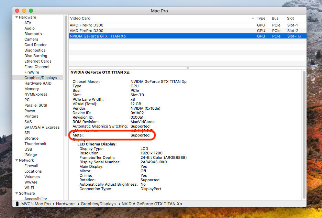322x218 pixels.
Task: Select AMD FirePro D300 in Slot-1
Action: click(188, 25)
